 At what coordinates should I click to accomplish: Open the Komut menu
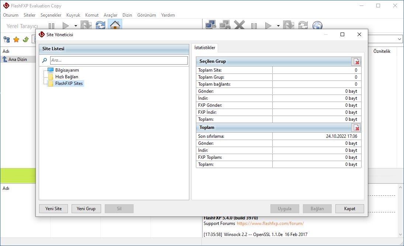click(x=92, y=15)
